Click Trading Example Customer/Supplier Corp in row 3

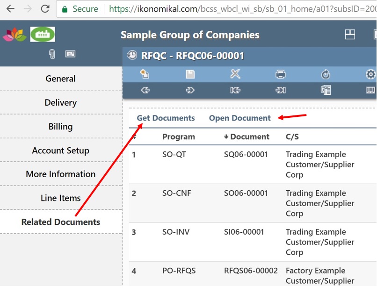point(320,242)
